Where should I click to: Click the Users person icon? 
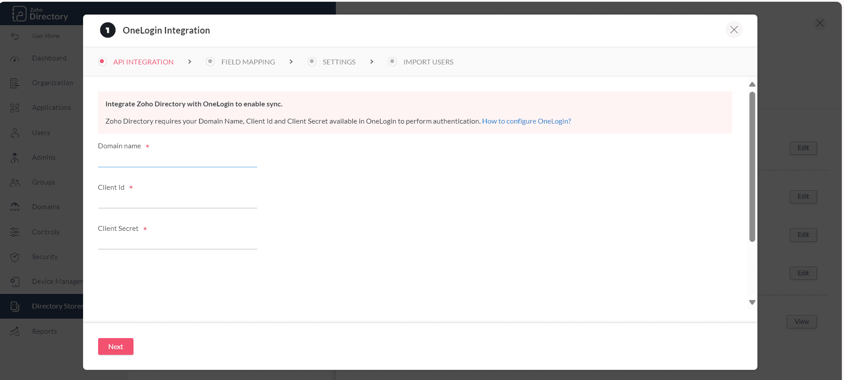pyautogui.click(x=15, y=133)
